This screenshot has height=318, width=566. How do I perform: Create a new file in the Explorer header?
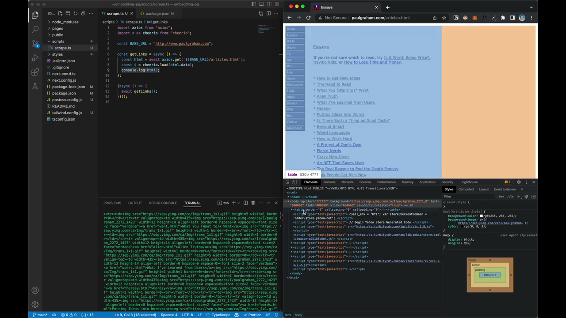(x=61, y=14)
